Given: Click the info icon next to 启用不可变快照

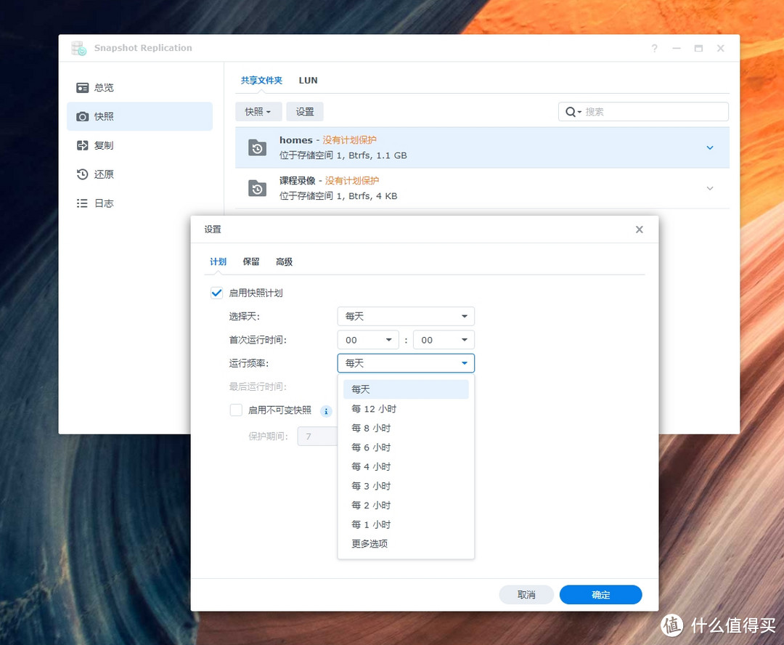Looking at the screenshot, I should [326, 410].
